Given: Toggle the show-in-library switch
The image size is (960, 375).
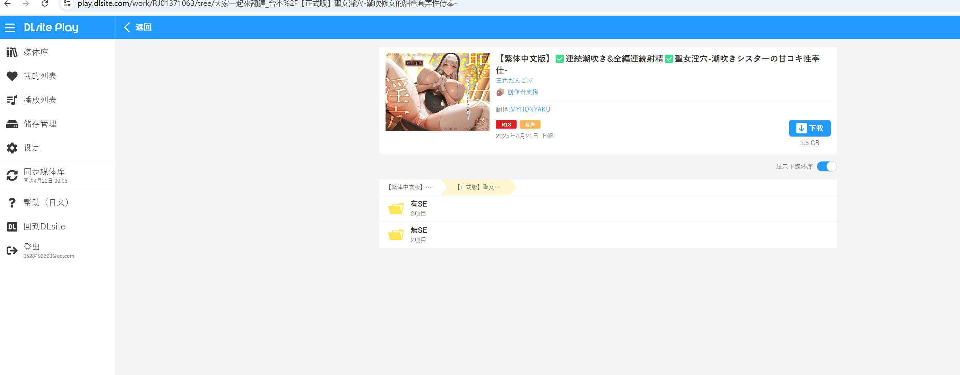Looking at the screenshot, I should click(x=826, y=166).
